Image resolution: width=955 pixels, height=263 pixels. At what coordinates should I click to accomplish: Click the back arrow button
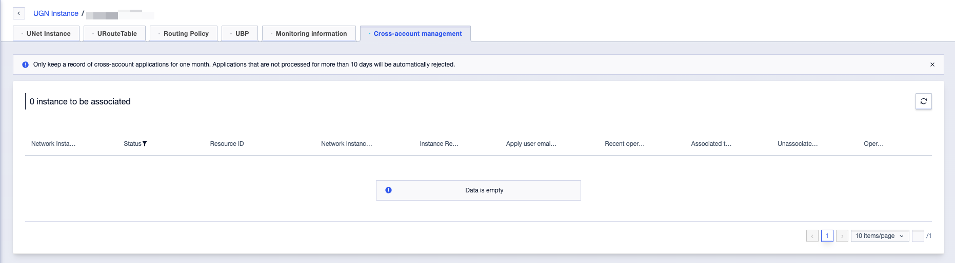[19, 13]
